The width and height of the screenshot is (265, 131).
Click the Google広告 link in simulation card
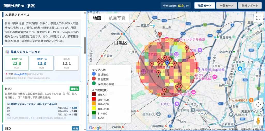click(x=20, y=74)
